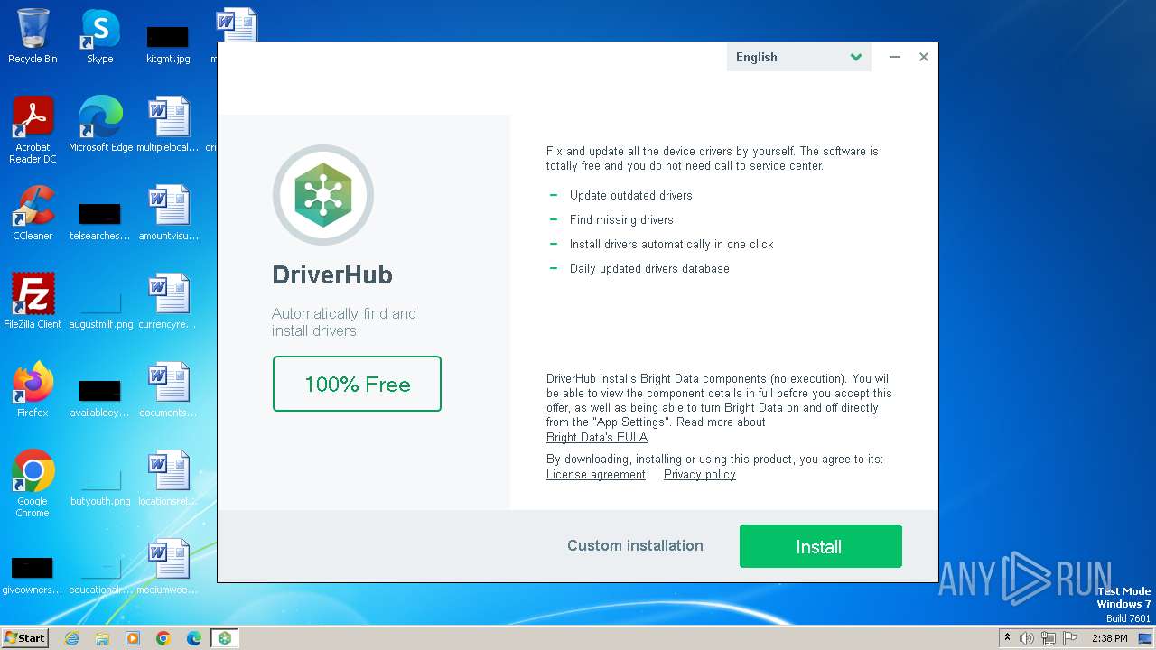Open the License agreement link
The width and height of the screenshot is (1156, 650).
596,475
